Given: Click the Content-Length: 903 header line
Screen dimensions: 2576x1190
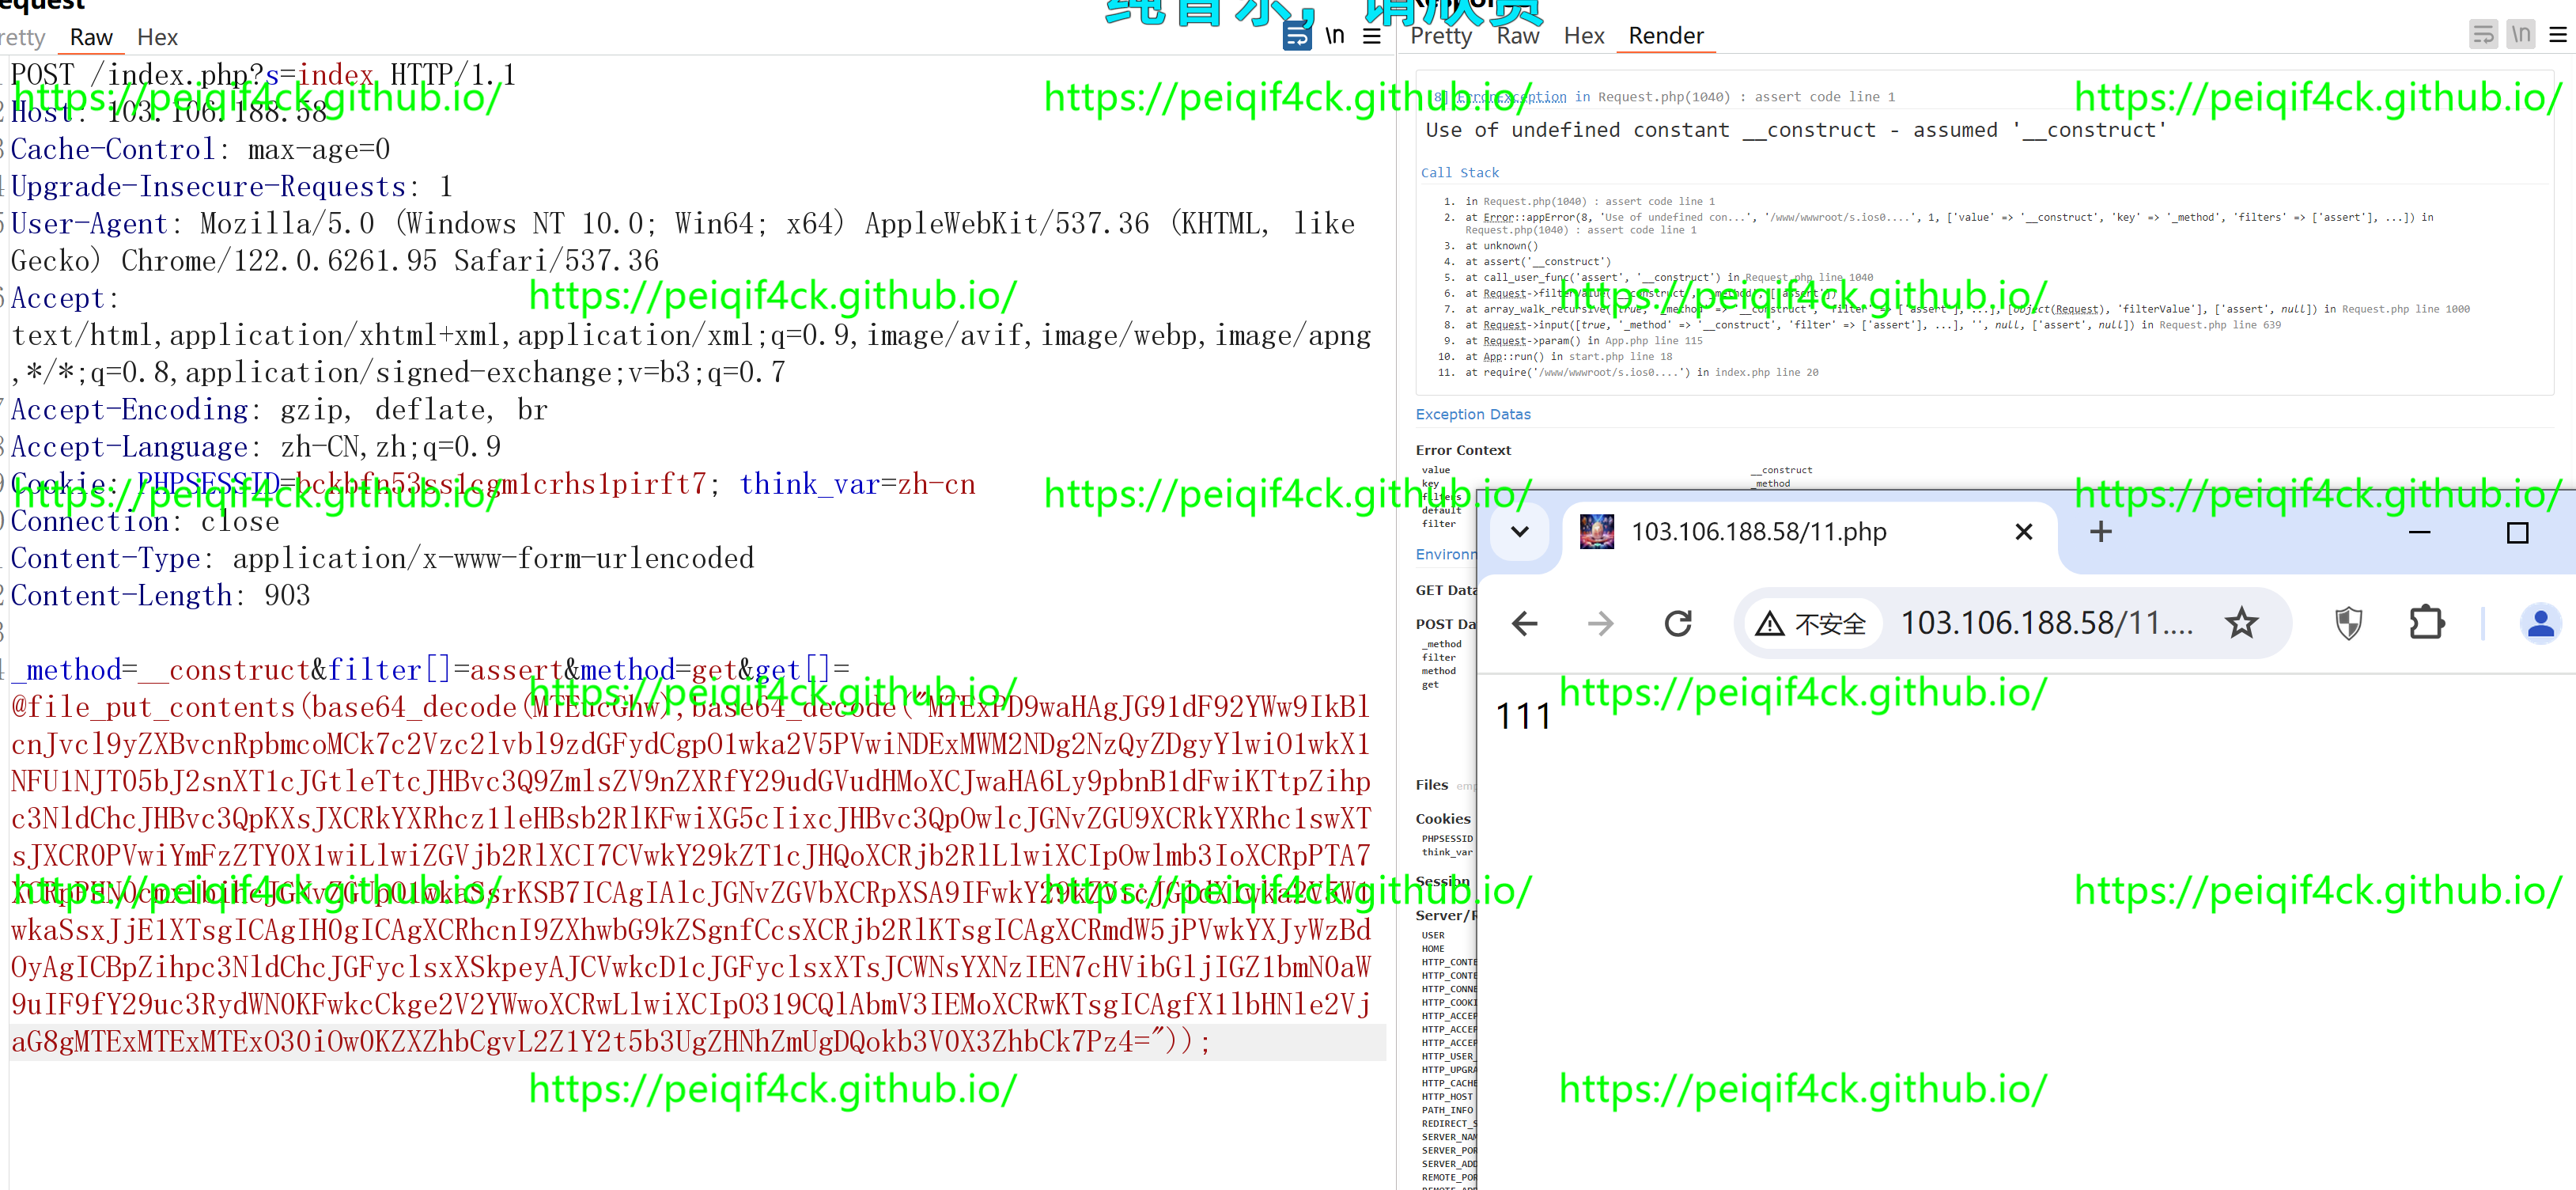Looking at the screenshot, I should [x=160, y=596].
